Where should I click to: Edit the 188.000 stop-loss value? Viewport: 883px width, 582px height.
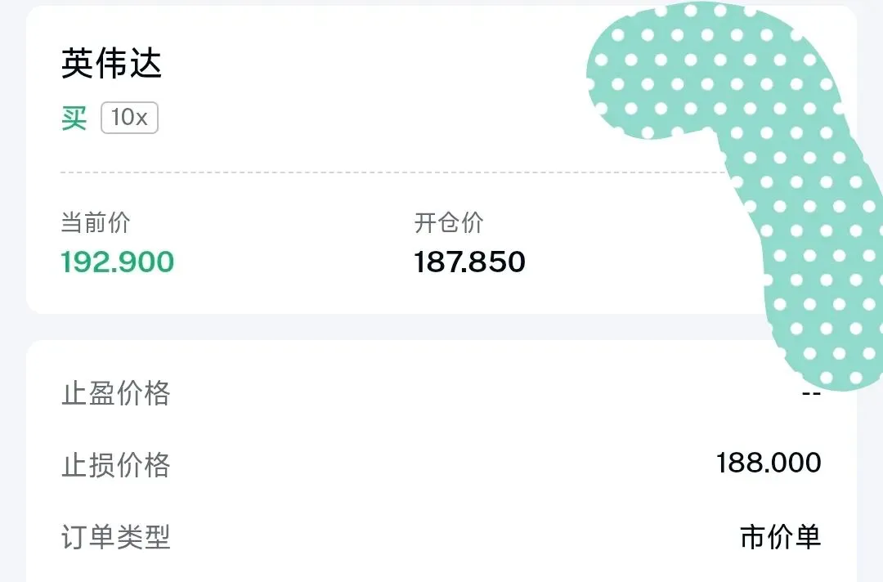pos(769,463)
